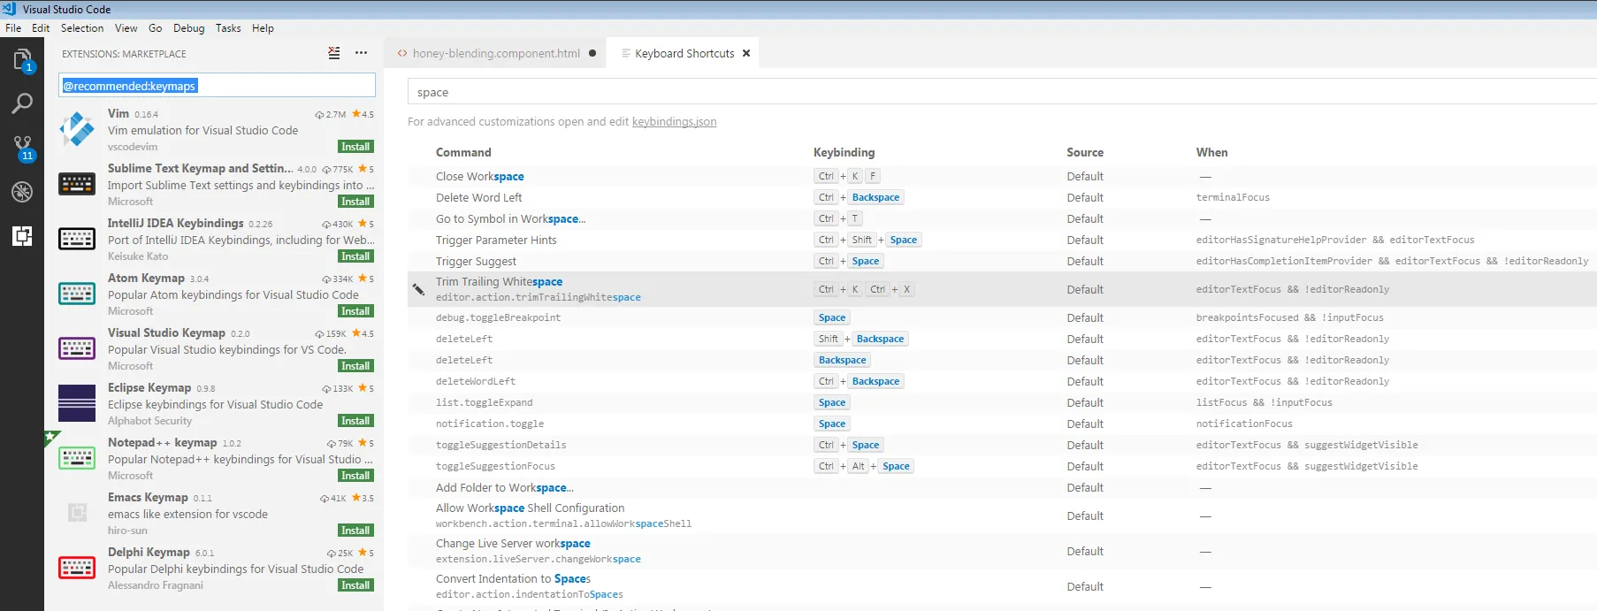The height and width of the screenshot is (611, 1597).
Task: Open the Search view in activity bar
Action: point(22,103)
